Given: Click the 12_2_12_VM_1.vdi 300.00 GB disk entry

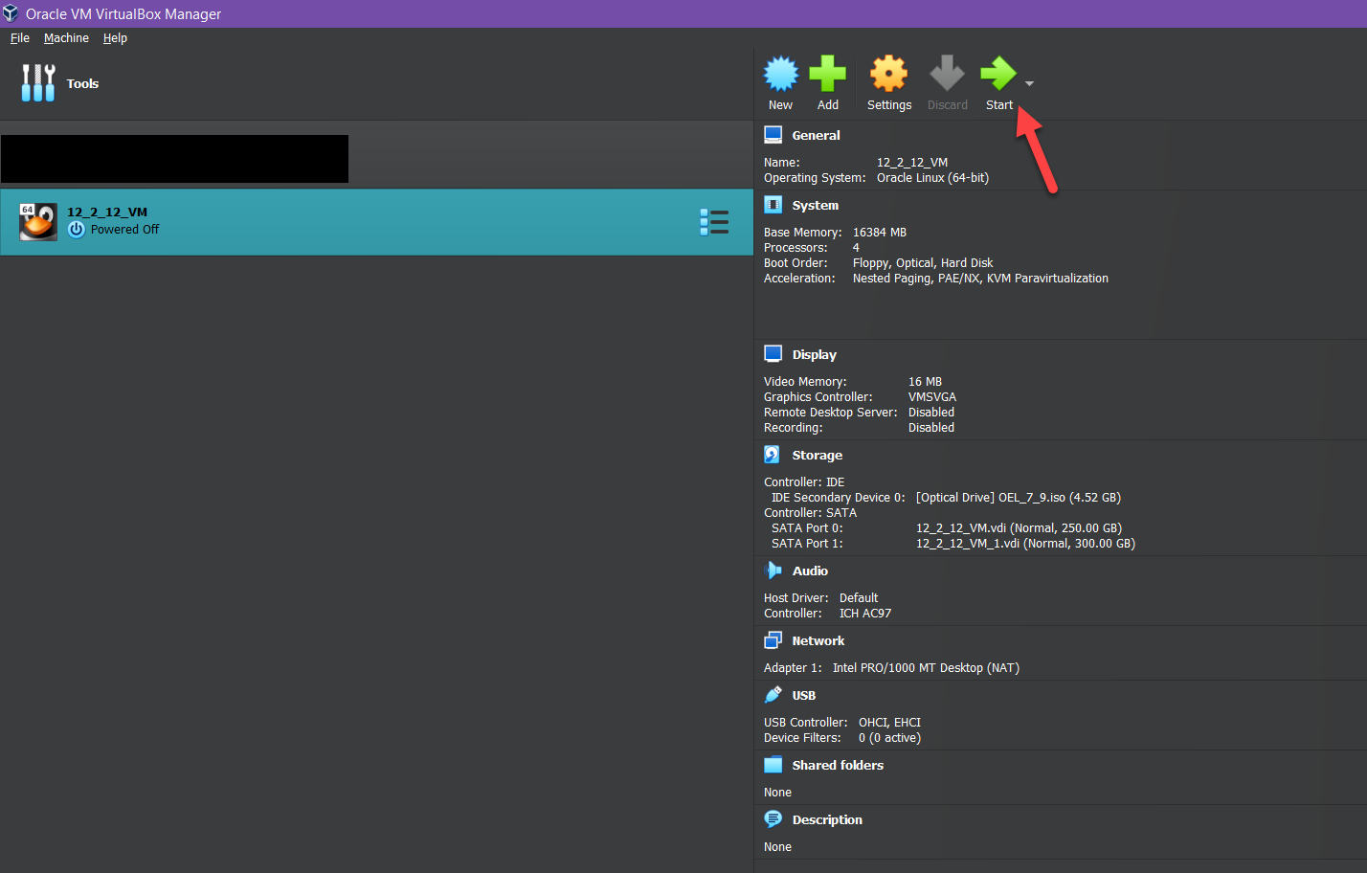Looking at the screenshot, I should [x=1025, y=544].
